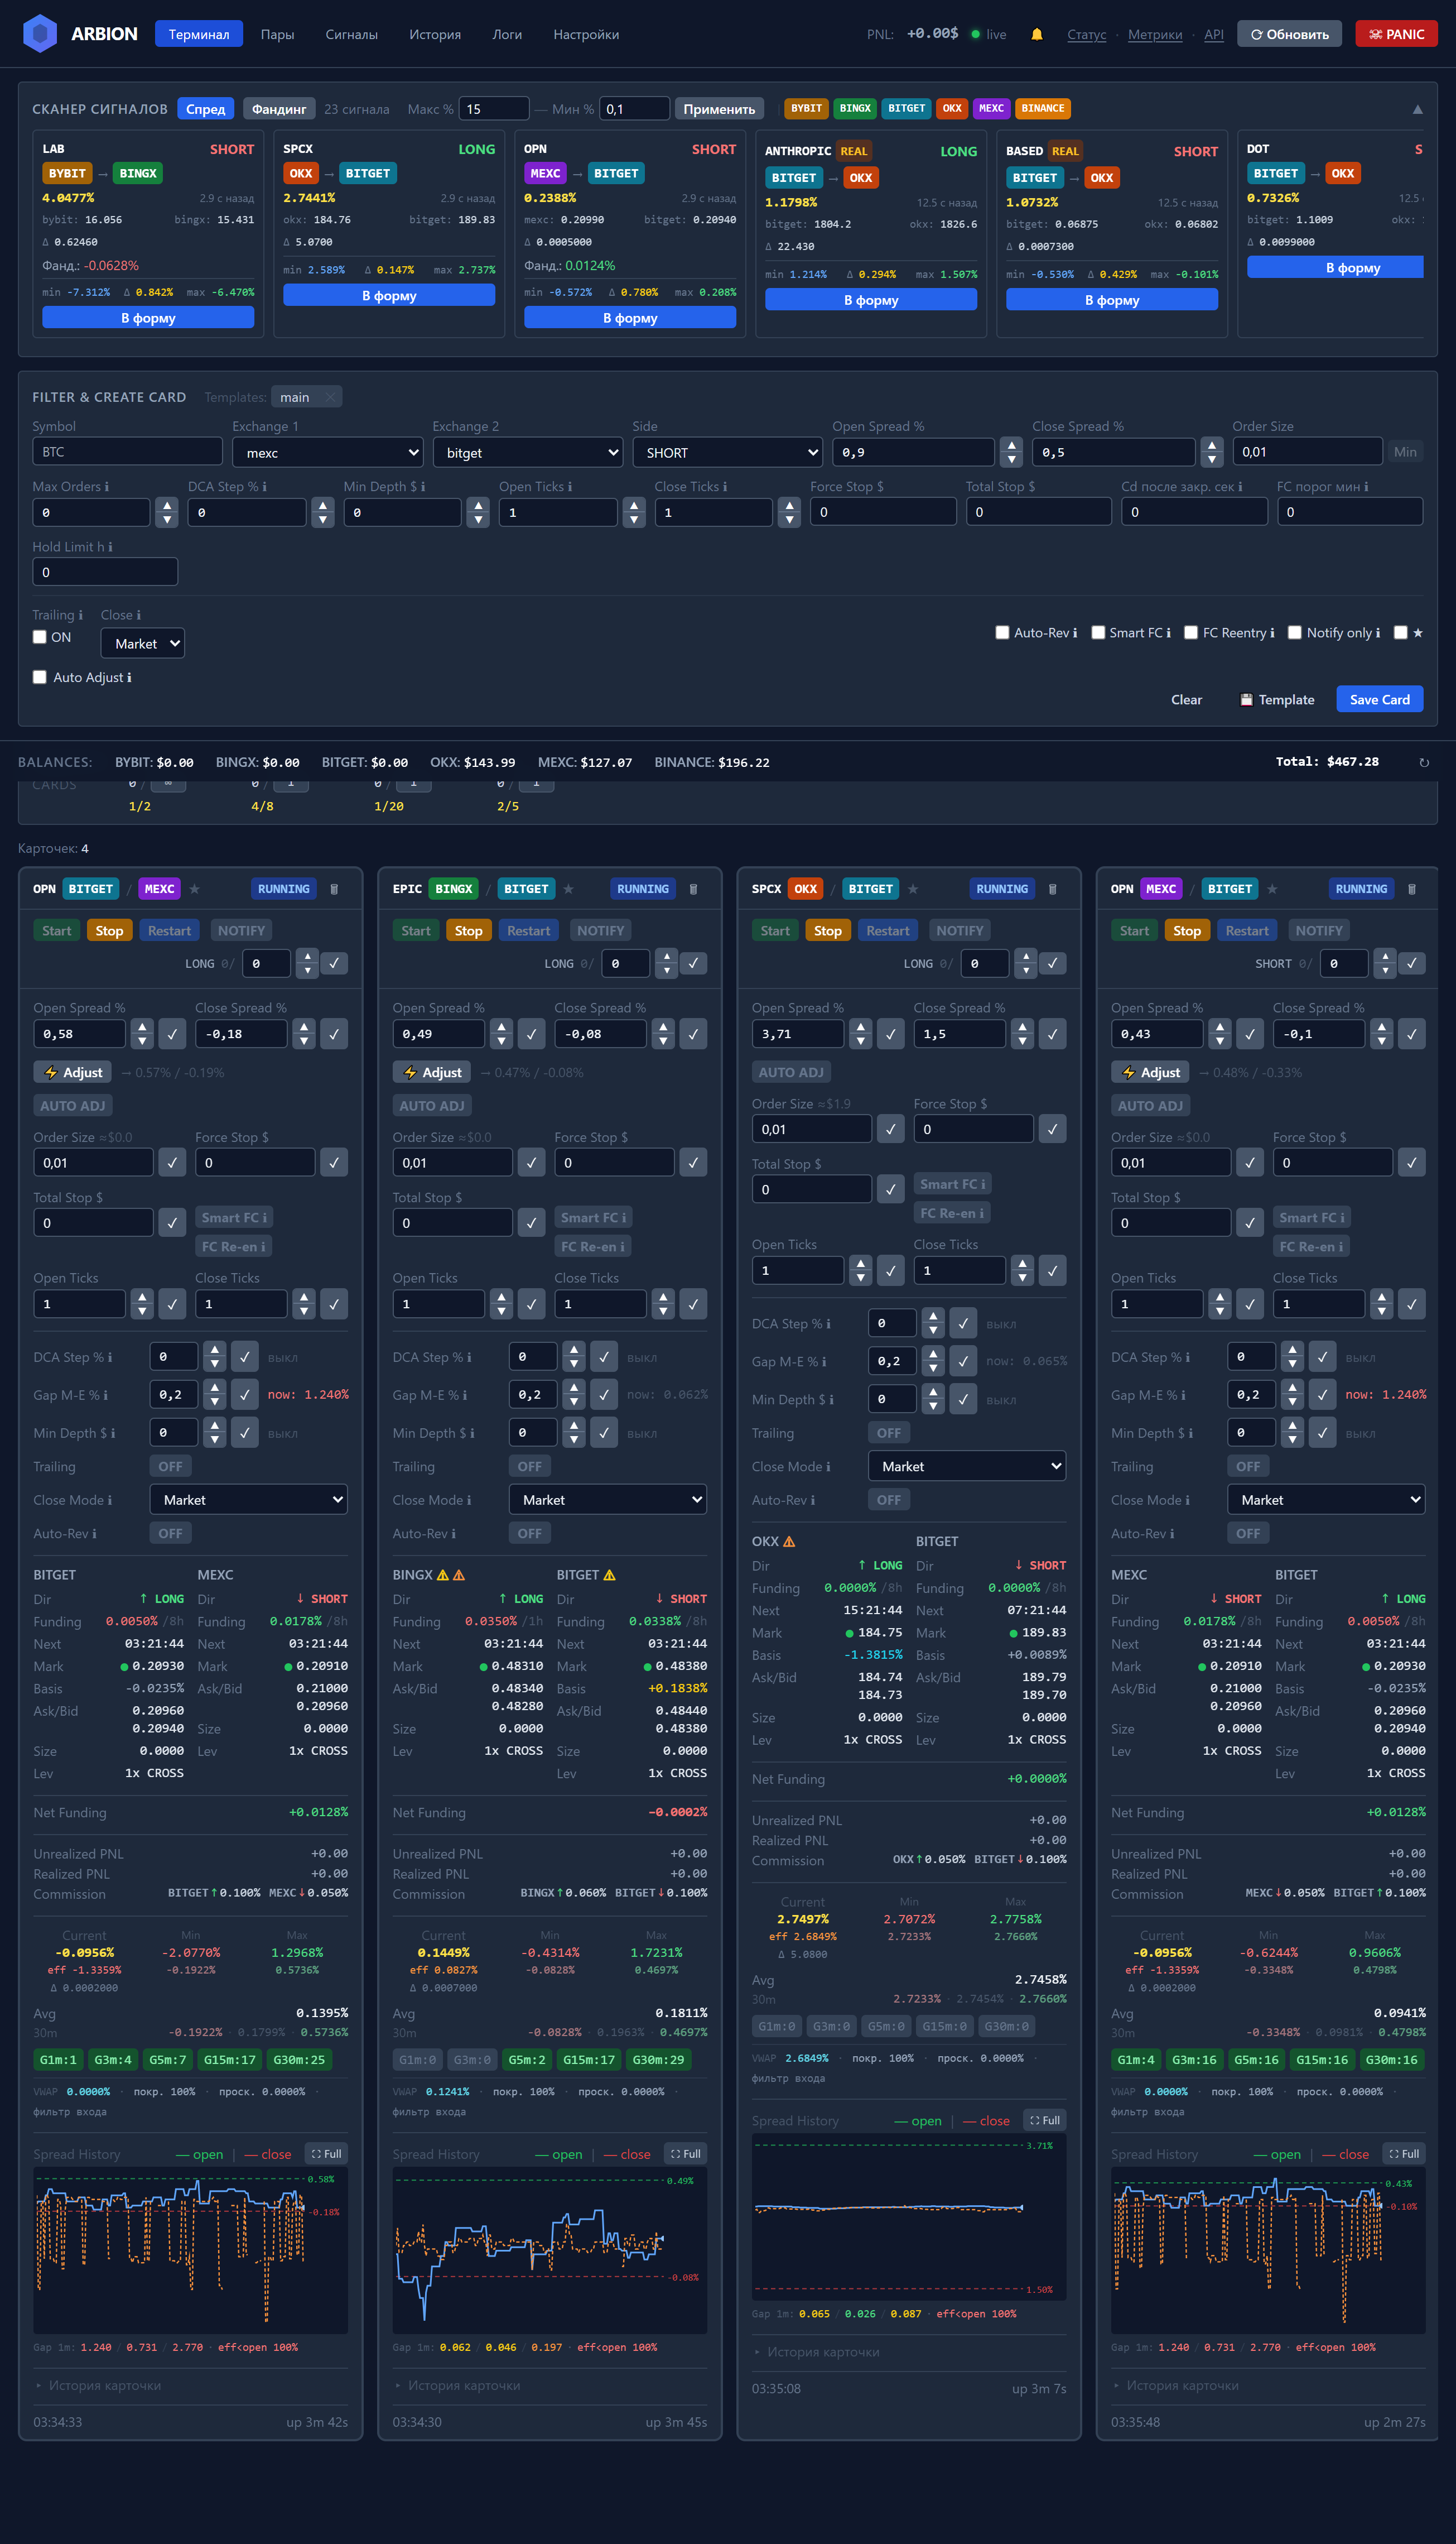Viewport: 1456px width, 2544px height.
Task: Click the Symbol BTC input field
Action: [127, 451]
